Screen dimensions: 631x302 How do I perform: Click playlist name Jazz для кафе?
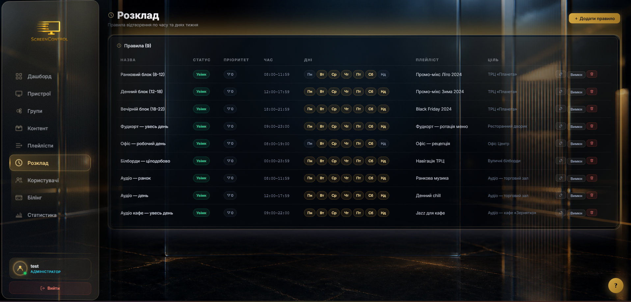(430, 213)
